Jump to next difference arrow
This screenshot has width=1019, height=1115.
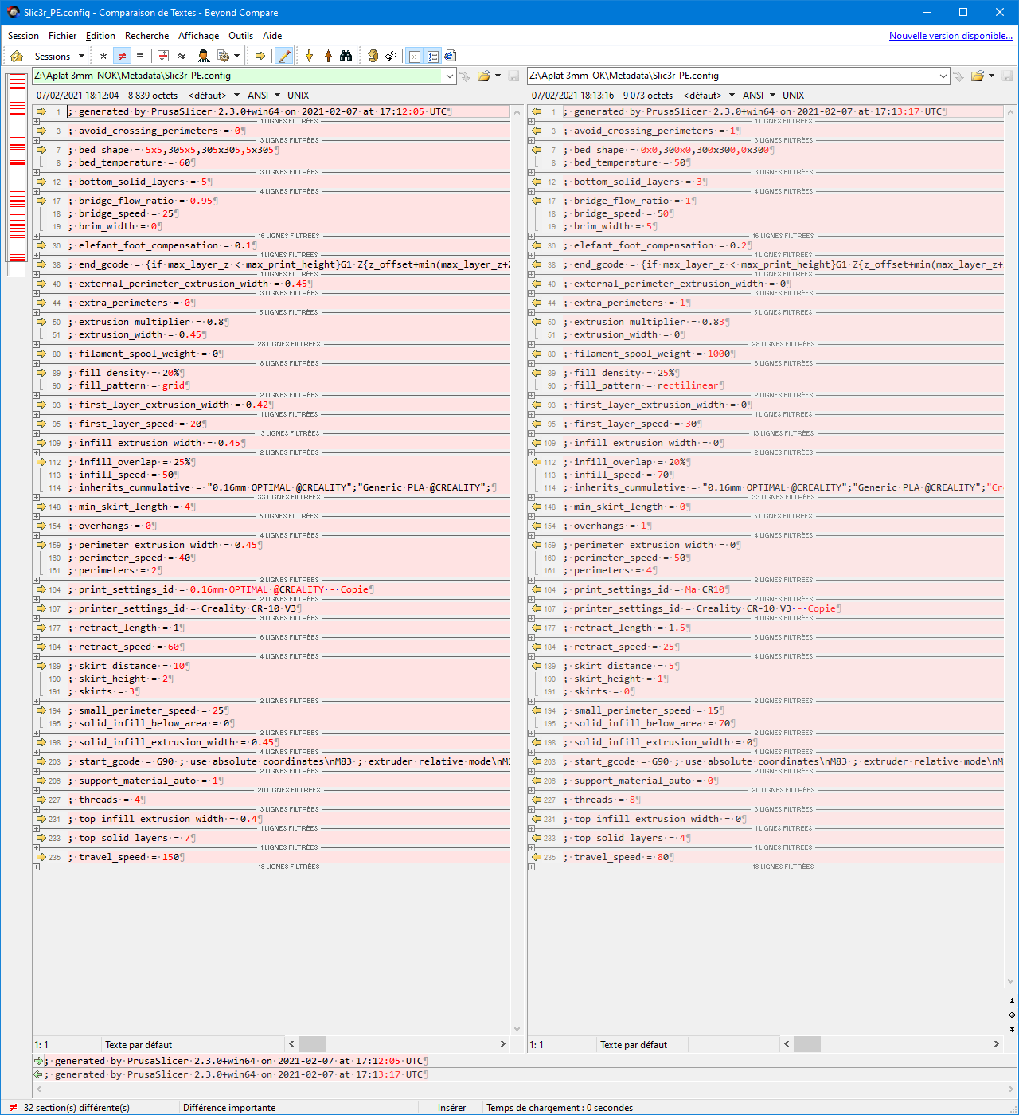[310, 56]
